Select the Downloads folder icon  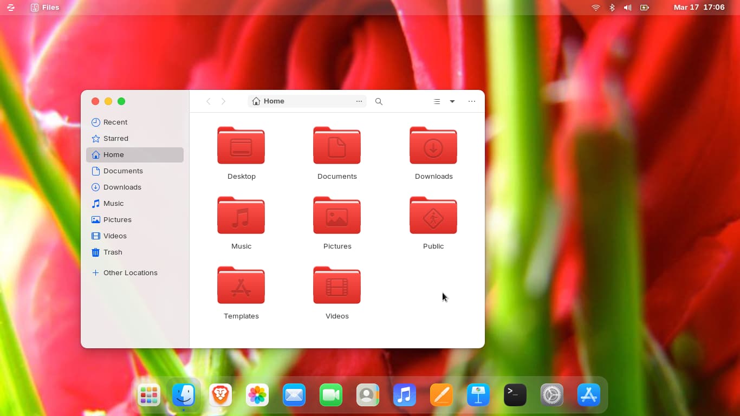[x=433, y=146]
